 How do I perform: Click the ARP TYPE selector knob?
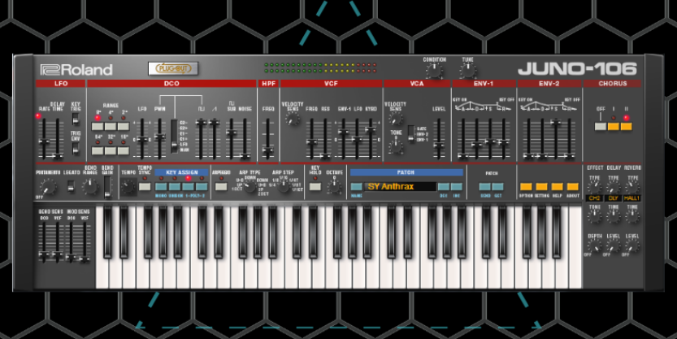pos(250,186)
